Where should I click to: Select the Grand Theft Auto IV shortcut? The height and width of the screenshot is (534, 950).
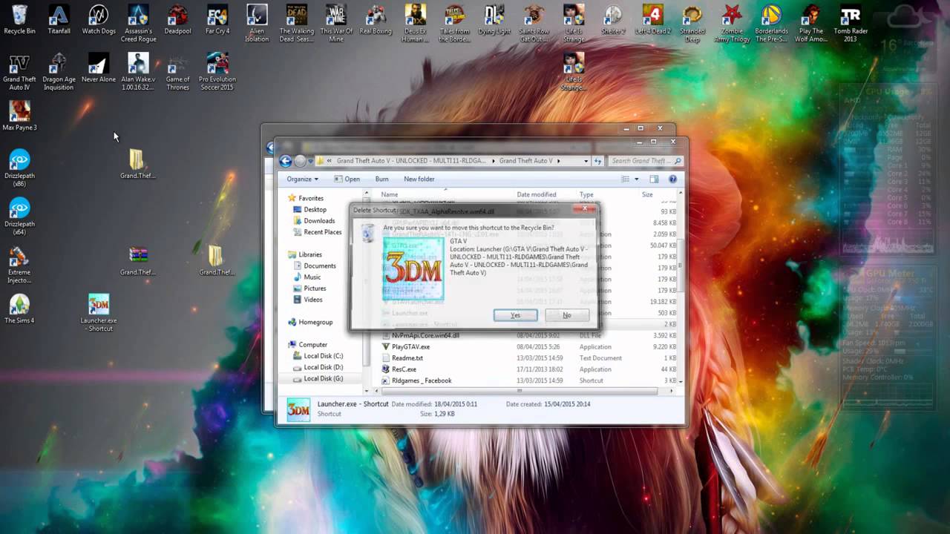coord(19,72)
